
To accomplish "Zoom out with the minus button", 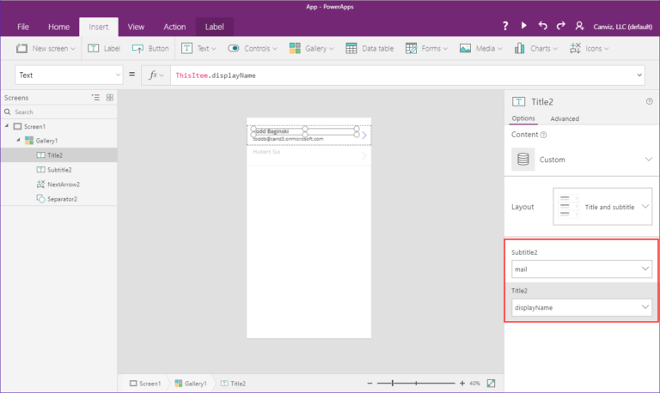I will pyautogui.click(x=370, y=384).
